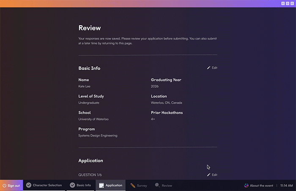This screenshot has height=191, width=296.
Task: Click the power icon in Sign out
Action: point(4,186)
